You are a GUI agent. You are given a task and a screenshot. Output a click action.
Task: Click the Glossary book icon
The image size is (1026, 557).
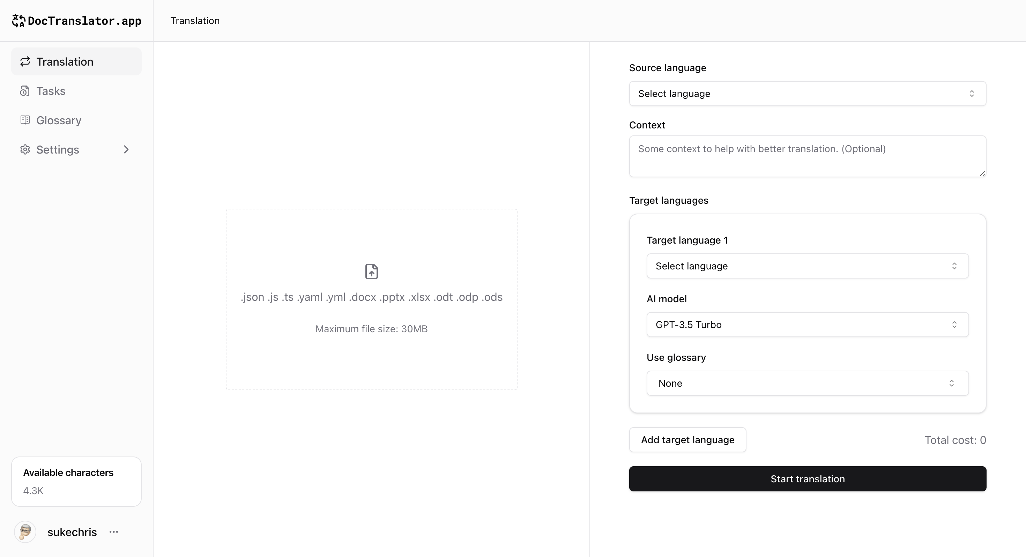coord(25,120)
